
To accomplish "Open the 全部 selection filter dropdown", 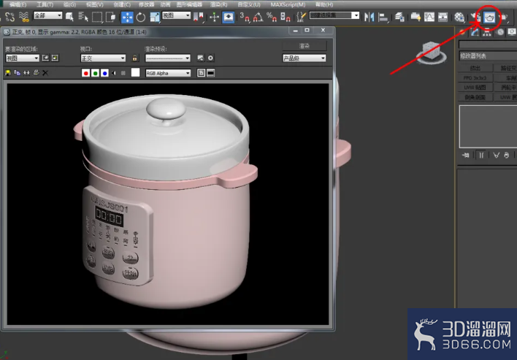I will [x=47, y=15].
